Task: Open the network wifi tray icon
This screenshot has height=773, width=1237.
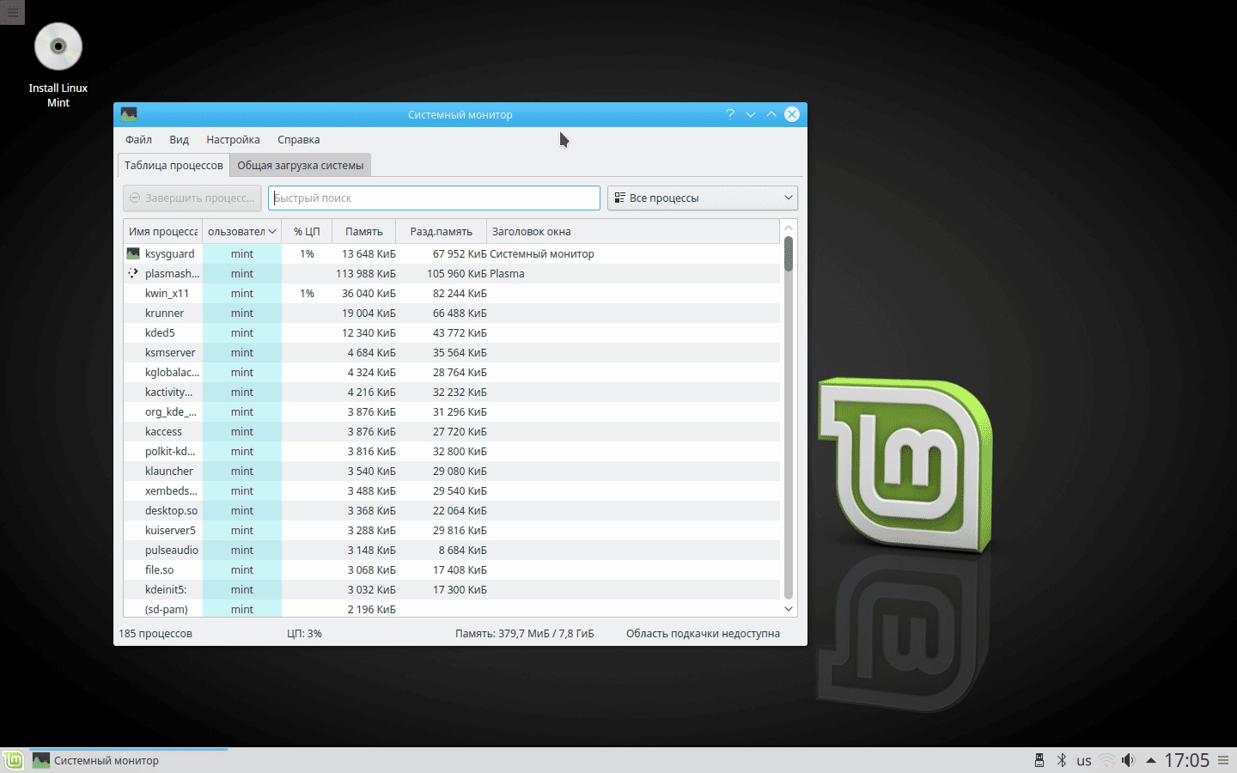Action: tap(1107, 760)
